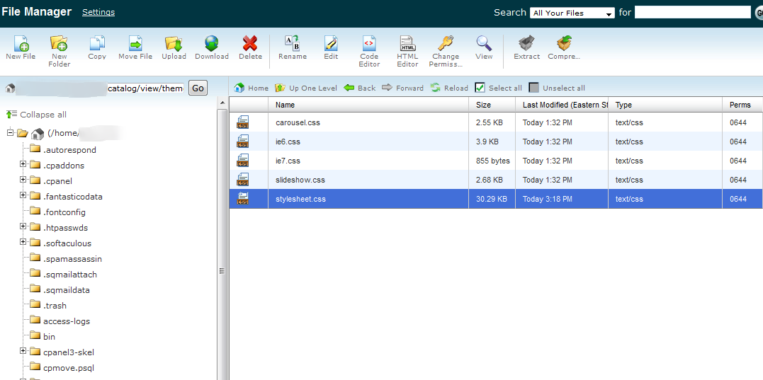This screenshot has height=380, width=763.
Task: Select the carousel.css file row
Action: 298,122
